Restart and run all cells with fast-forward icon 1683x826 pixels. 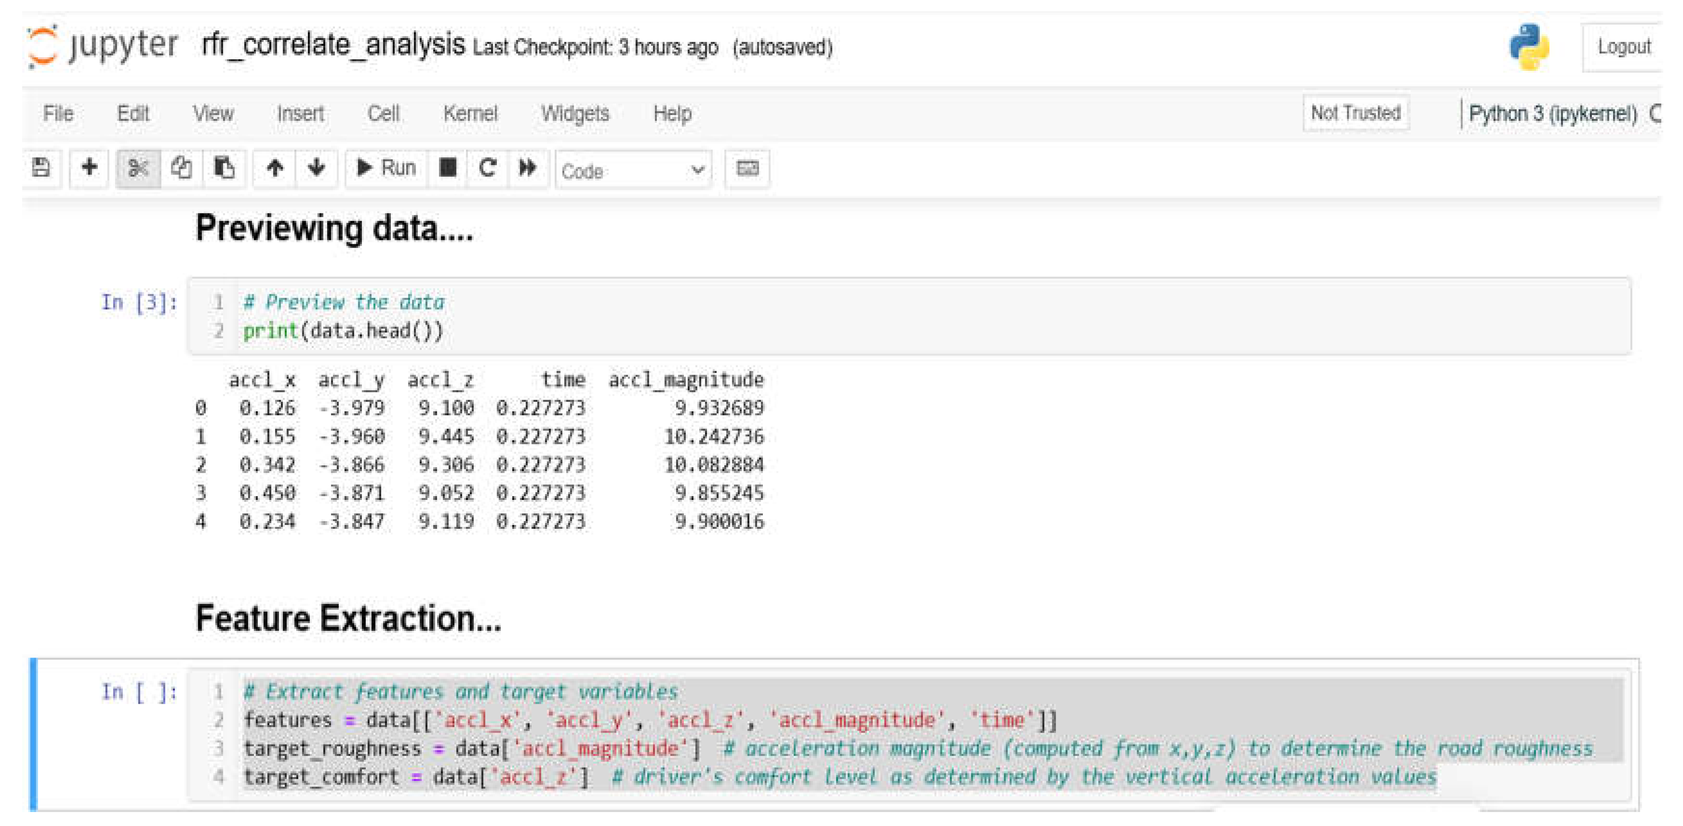click(528, 168)
